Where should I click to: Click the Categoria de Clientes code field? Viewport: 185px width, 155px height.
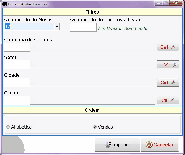click(x=17, y=47)
